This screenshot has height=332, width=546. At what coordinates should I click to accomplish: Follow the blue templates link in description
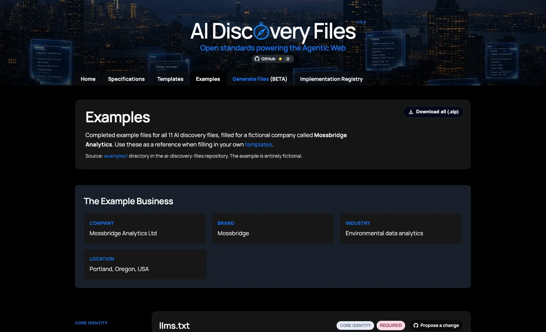(258, 144)
